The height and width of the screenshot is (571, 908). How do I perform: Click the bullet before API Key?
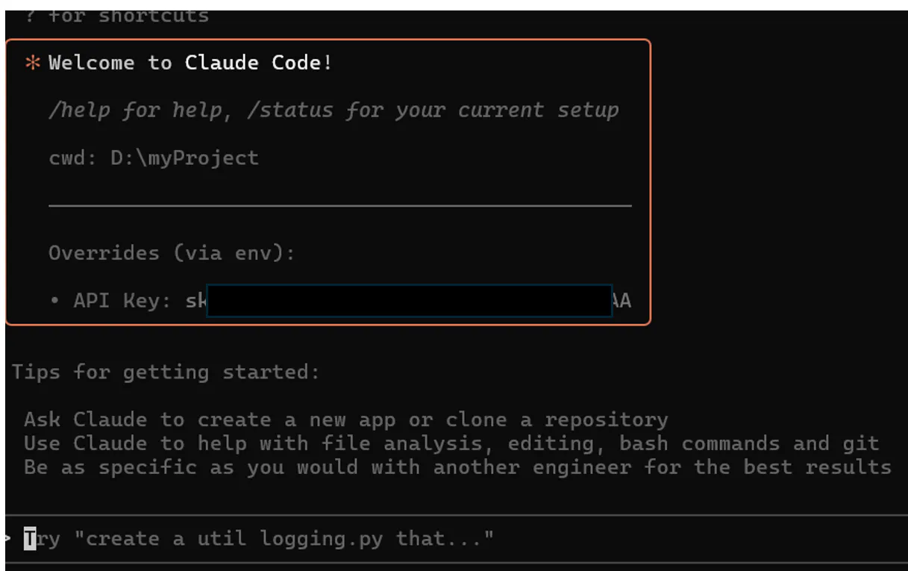pyautogui.click(x=54, y=301)
